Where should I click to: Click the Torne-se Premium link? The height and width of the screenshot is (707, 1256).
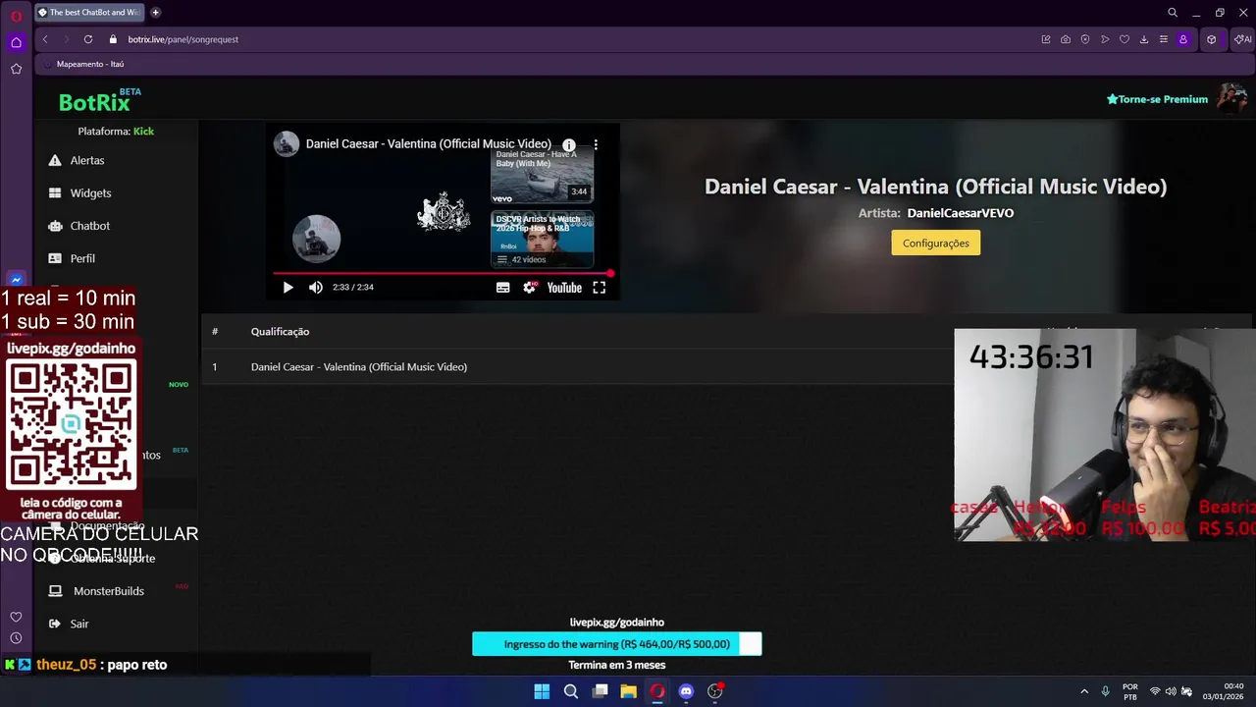[x=1157, y=99]
